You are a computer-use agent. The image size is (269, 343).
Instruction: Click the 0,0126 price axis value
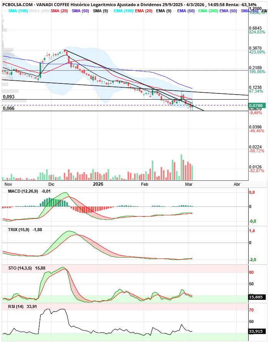[256, 167]
